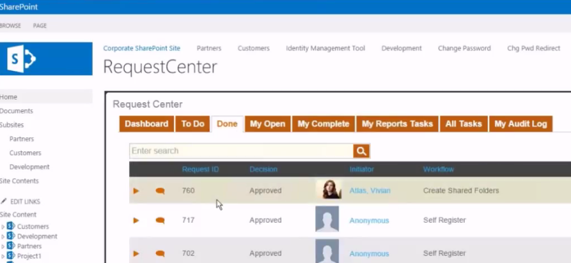Open Chg Pwd Redirect link
This screenshot has width=571, height=263.
[x=533, y=49]
